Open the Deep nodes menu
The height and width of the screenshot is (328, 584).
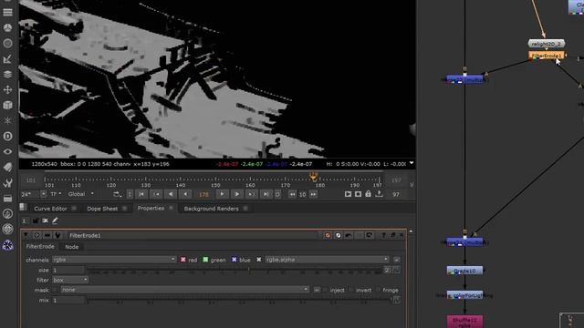(7, 136)
